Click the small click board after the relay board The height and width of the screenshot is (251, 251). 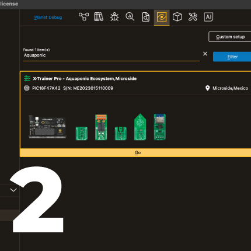pos(121,133)
